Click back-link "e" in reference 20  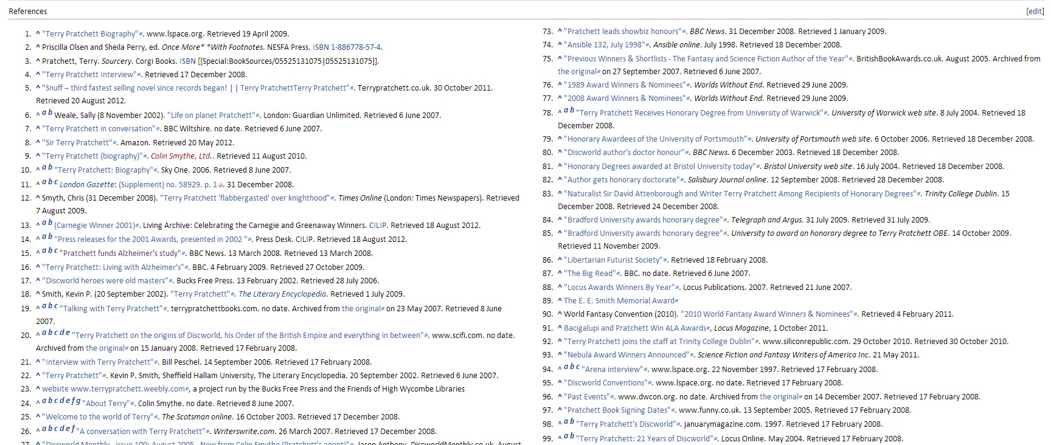pyautogui.click(x=68, y=333)
